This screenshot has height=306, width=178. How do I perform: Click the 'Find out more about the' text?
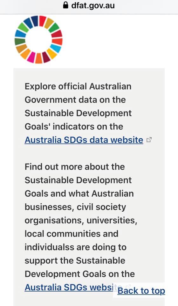tap(75, 167)
